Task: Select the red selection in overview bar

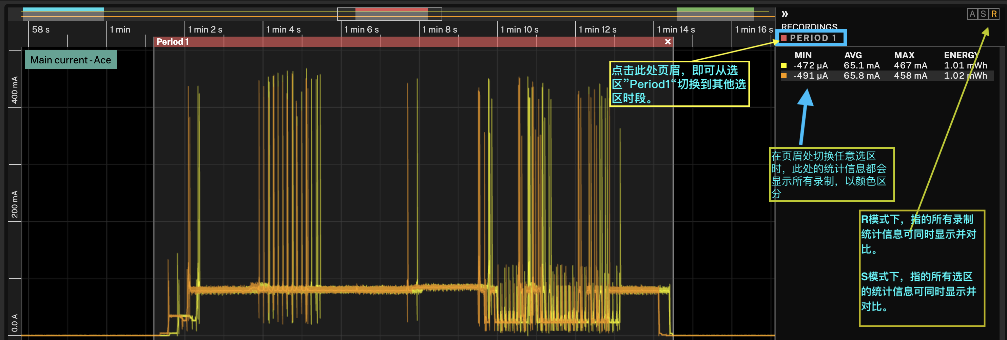Action: click(x=391, y=14)
